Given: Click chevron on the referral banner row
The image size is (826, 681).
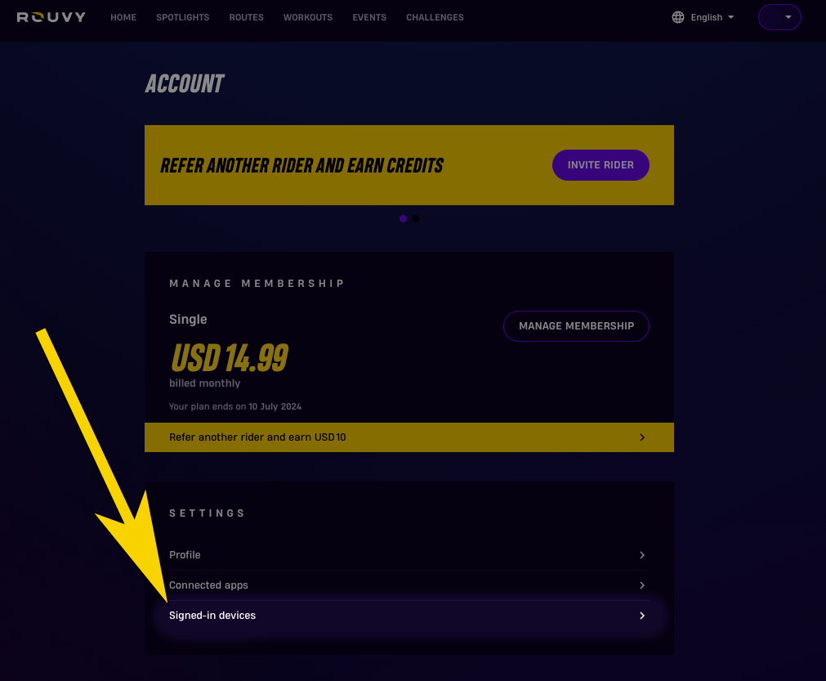Looking at the screenshot, I should 642,437.
